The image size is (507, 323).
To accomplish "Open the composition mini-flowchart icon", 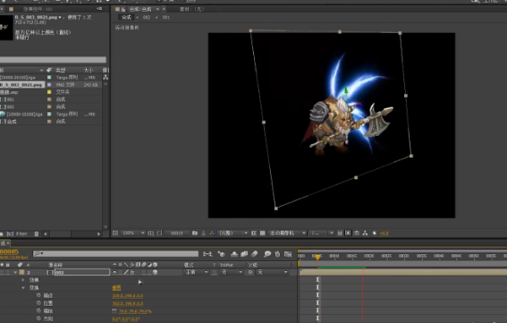I will (207, 254).
